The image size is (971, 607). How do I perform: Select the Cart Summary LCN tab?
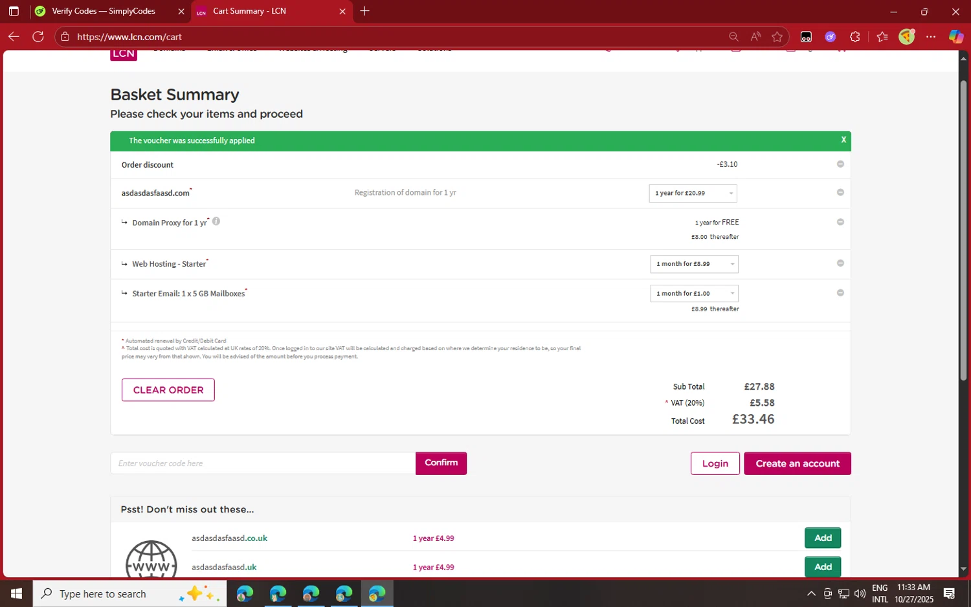249,11
